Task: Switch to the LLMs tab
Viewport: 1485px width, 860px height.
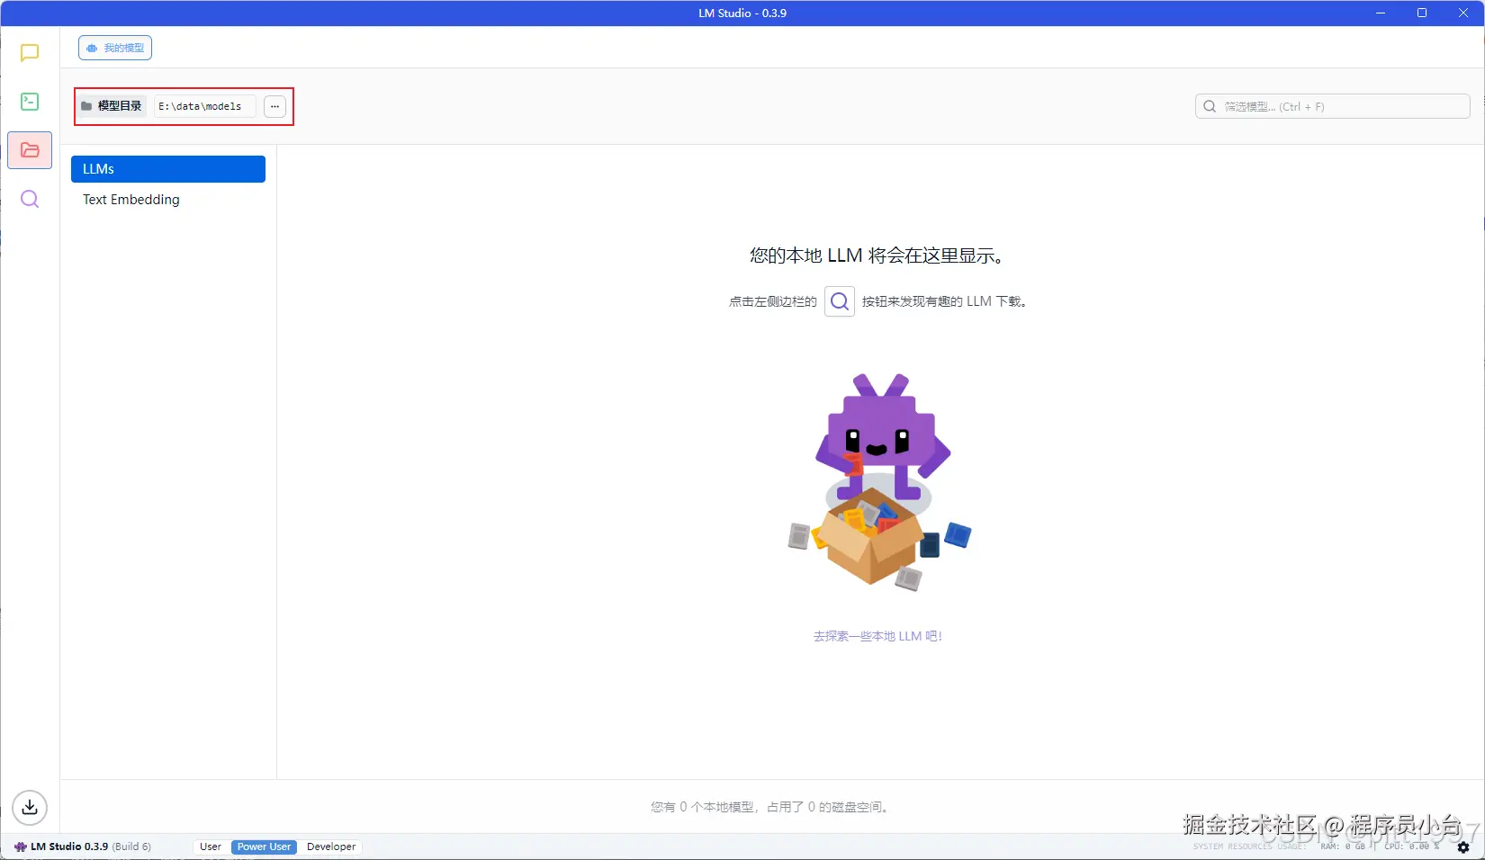Action: [x=167, y=169]
